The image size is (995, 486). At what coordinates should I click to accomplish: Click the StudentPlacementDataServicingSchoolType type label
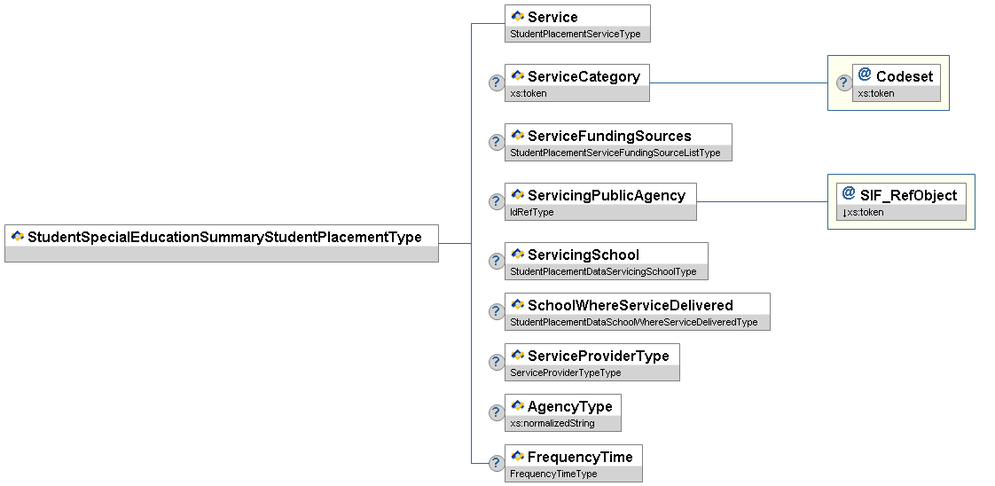pyautogui.click(x=604, y=272)
